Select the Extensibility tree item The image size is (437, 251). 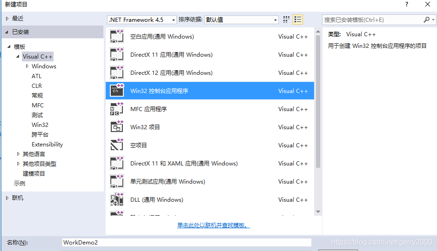[47, 144]
